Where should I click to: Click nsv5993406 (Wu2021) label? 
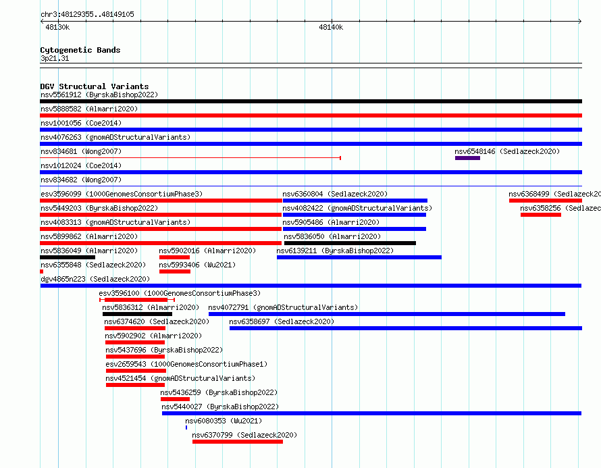[x=197, y=265]
